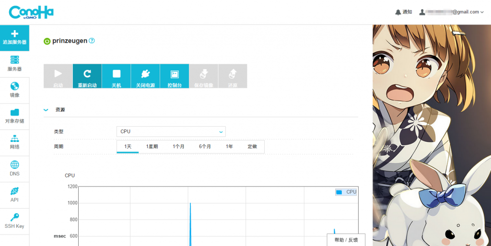Open the 控制台 console

tap(175, 76)
